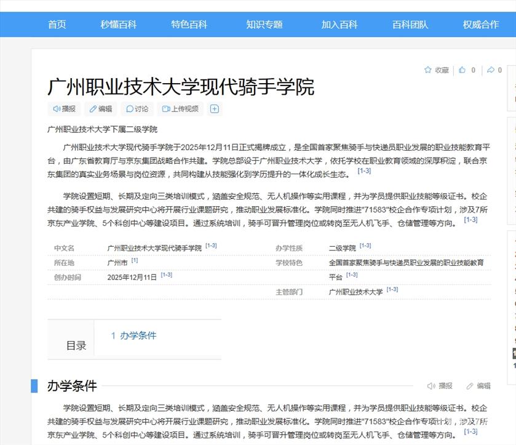Open the 讨论 discussion button
Viewport: 516px width, 445px height.
point(137,109)
